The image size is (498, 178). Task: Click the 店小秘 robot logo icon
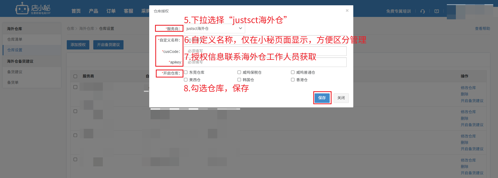point(22,8)
